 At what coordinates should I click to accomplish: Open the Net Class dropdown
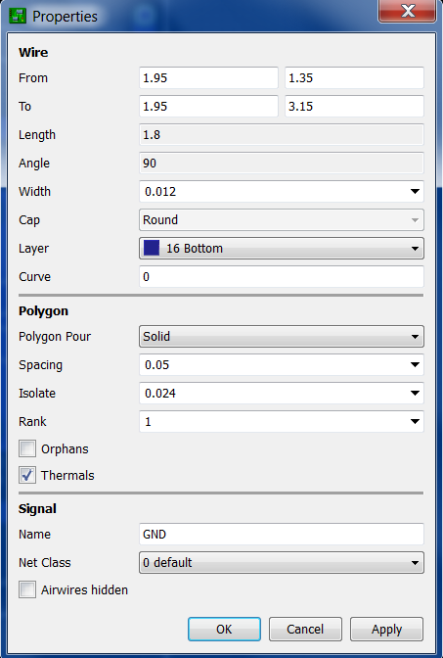[x=282, y=562]
